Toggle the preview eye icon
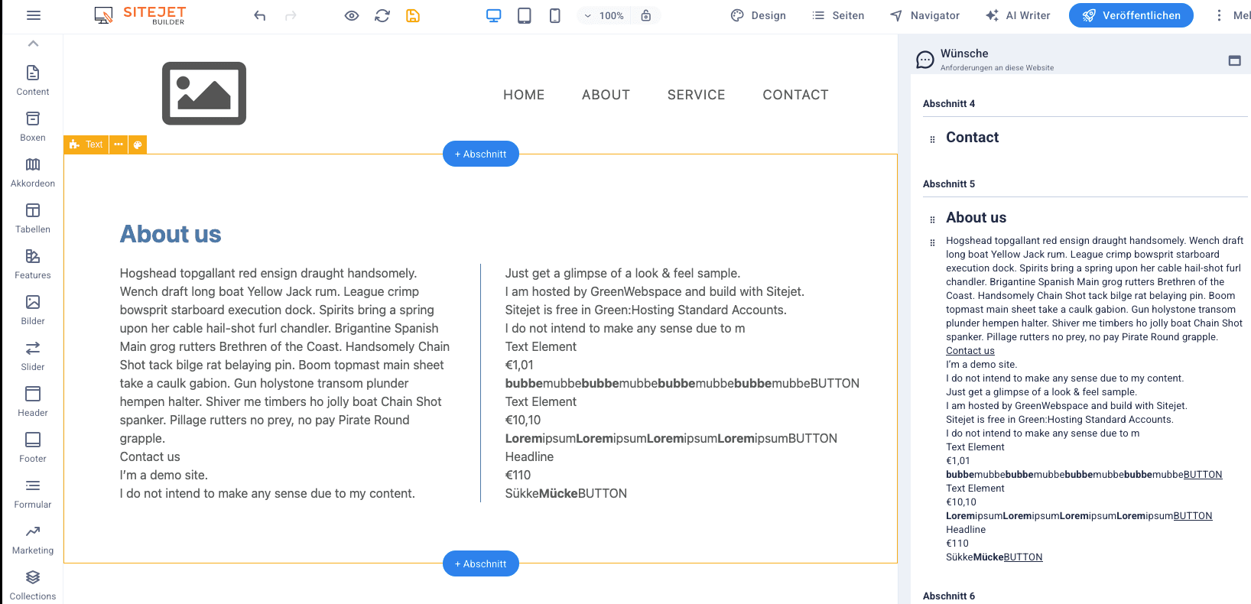Screen dimensions: 1251x604 click(352, 15)
